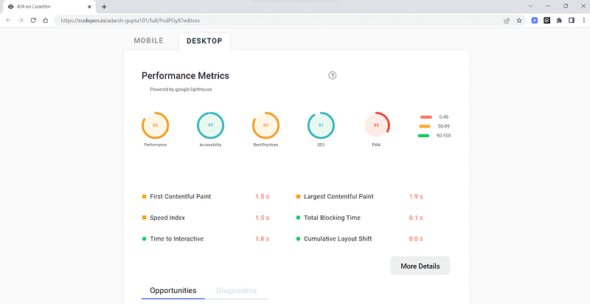This screenshot has width=590, height=304.
Task: Go back to the previous page
Action: [9, 21]
